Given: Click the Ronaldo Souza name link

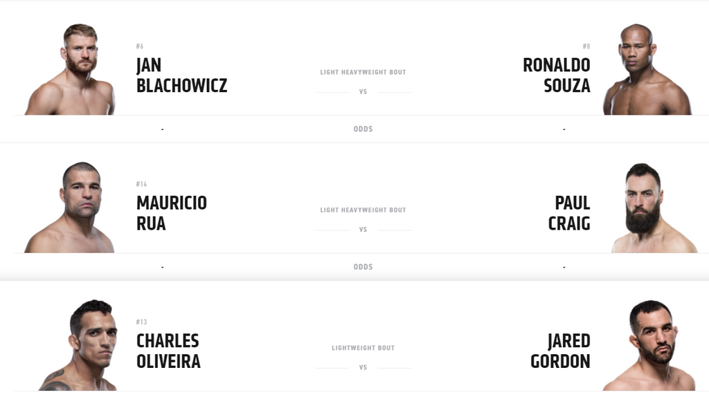Looking at the screenshot, I should pyautogui.click(x=556, y=75).
